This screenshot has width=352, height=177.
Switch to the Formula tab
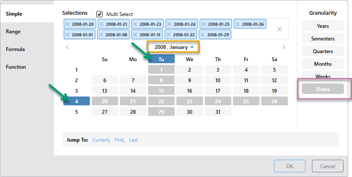[x=15, y=49]
